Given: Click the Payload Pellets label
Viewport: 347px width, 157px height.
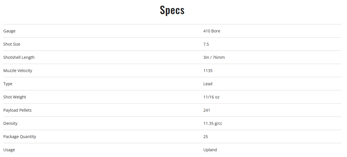Looking at the screenshot, I should [18, 110].
